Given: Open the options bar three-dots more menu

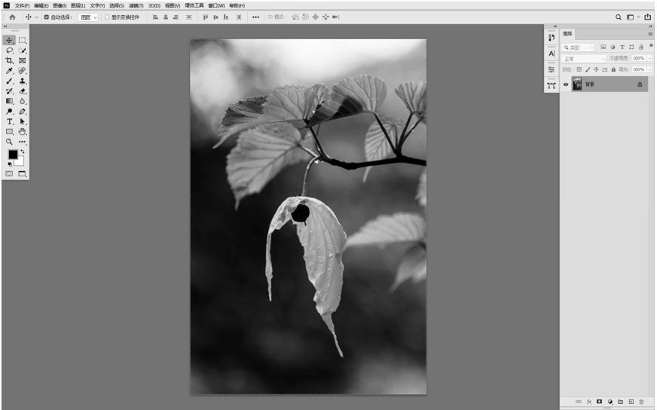Looking at the screenshot, I should coord(255,17).
